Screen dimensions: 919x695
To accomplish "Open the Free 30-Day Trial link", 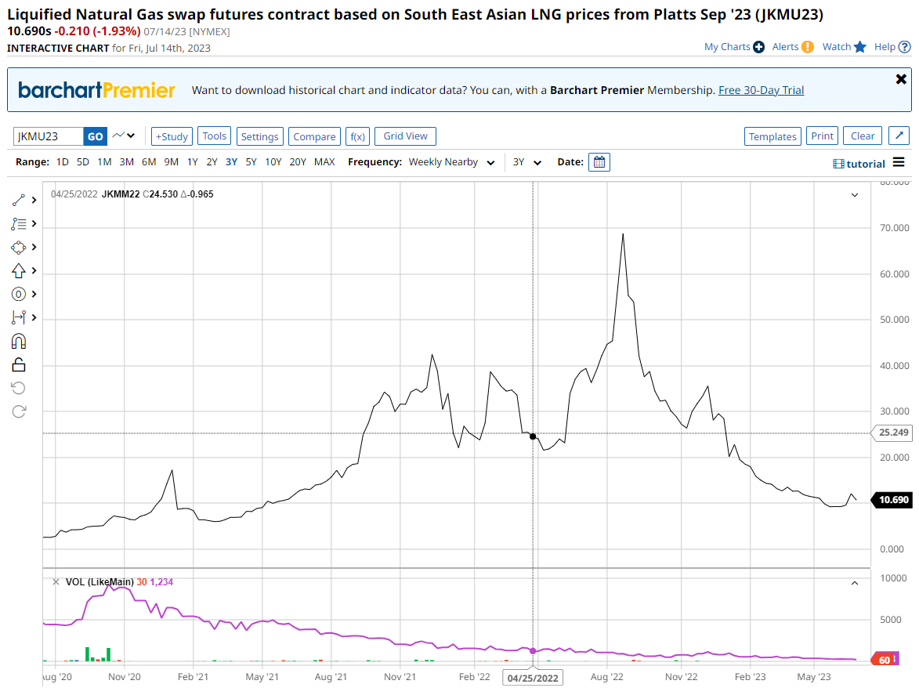I will [x=761, y=90].
